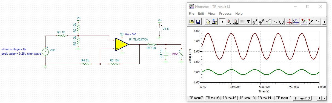Open the File menu
The width and height of the screenshot is (332, 103).
point(191,13)
